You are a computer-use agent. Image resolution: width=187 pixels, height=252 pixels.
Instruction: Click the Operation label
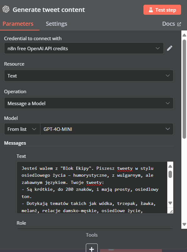tap(15, 92)
